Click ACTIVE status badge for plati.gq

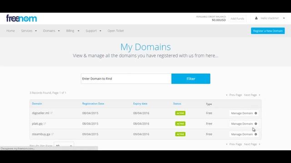(x=180, y=124)
